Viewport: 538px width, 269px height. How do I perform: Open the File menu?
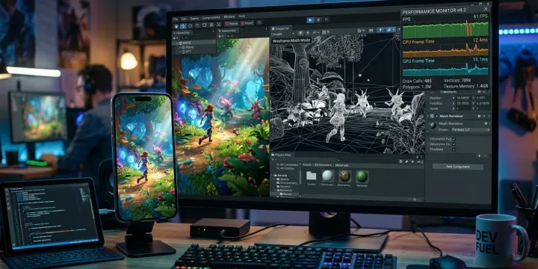pyautogui.click(x=176, y=19)
